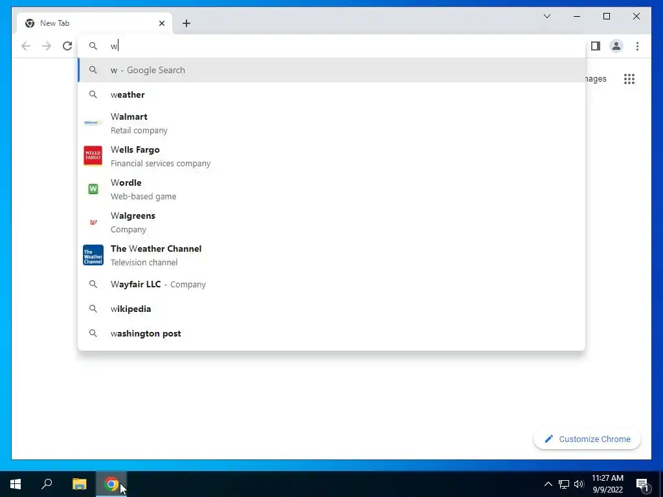Click The Weather Channel logo icon
663x497 pixels.
93,255
